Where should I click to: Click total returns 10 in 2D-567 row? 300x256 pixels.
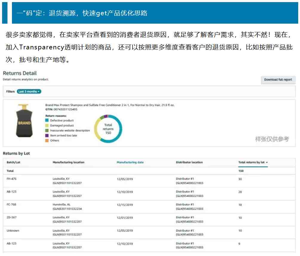(x=240, y=218)
